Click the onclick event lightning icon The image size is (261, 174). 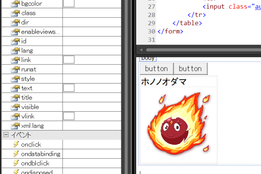tap(16, 144)
